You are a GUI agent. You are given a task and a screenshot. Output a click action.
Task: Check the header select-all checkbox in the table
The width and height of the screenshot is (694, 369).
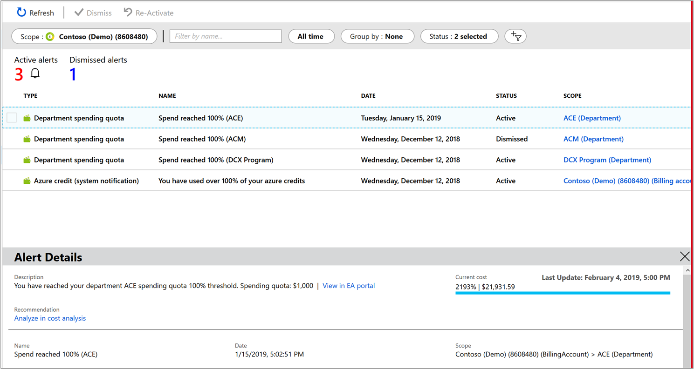pyautogui.click(x=11, y=95)
